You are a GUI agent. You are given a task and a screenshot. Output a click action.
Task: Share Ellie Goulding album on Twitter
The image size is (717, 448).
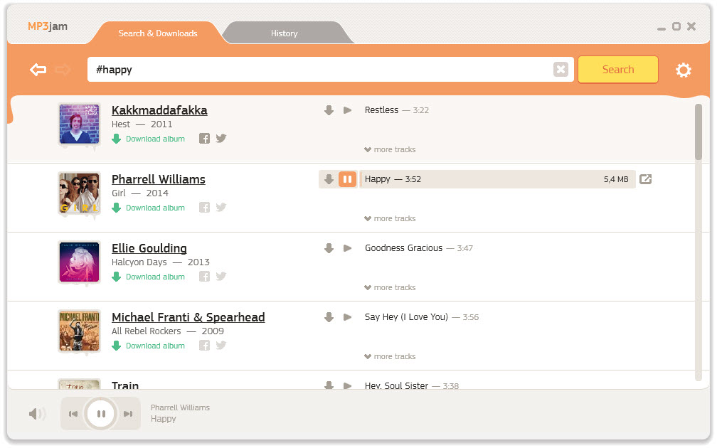221,276
